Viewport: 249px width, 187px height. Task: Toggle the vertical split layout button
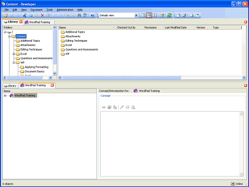pos(155,16)
